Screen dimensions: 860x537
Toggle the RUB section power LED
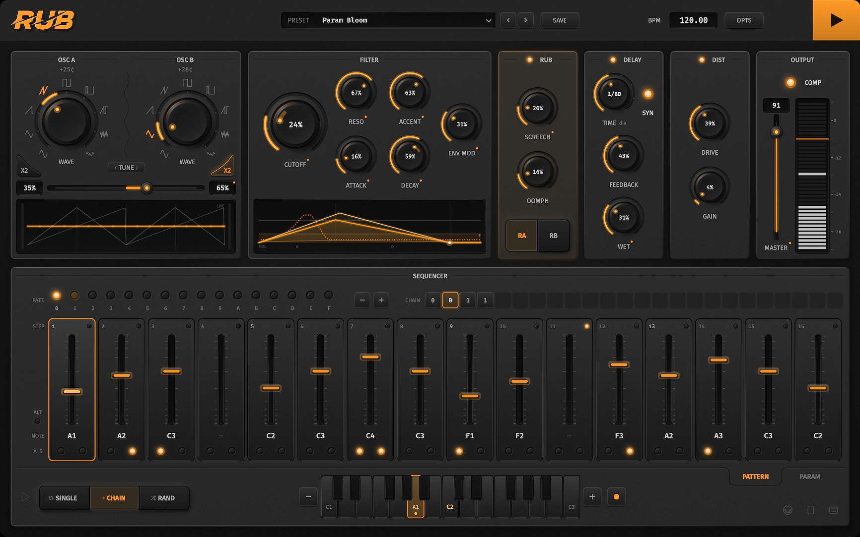click(530, 60)
